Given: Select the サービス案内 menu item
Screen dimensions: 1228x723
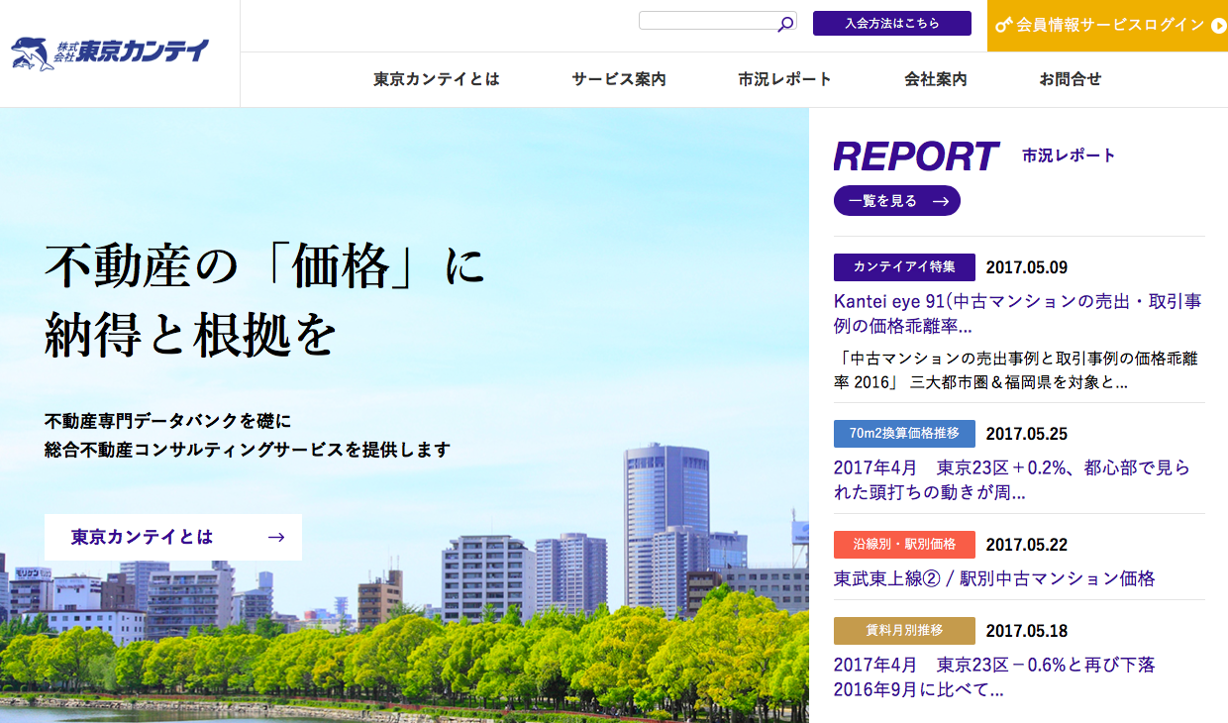Looking at the screenshot, I should tap(619, 79).
